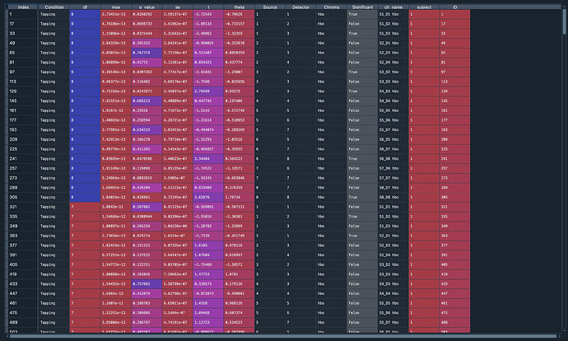Click theta cell 0.179136
Screen dimensions: 568x341
coord(239,284)
